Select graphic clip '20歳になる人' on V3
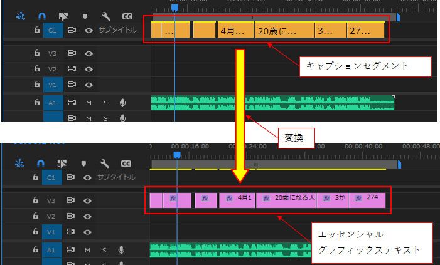The height and width of the screenshot is (265, 440). click(x=286, y=200)
